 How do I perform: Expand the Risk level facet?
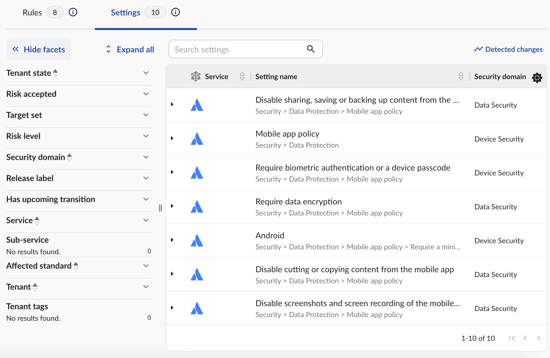pyautogui.click(x=146, y=136)
